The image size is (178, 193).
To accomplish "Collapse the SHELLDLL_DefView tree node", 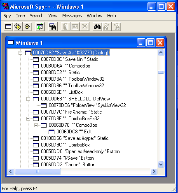I will pyautogui.click(x=28, y=99).
